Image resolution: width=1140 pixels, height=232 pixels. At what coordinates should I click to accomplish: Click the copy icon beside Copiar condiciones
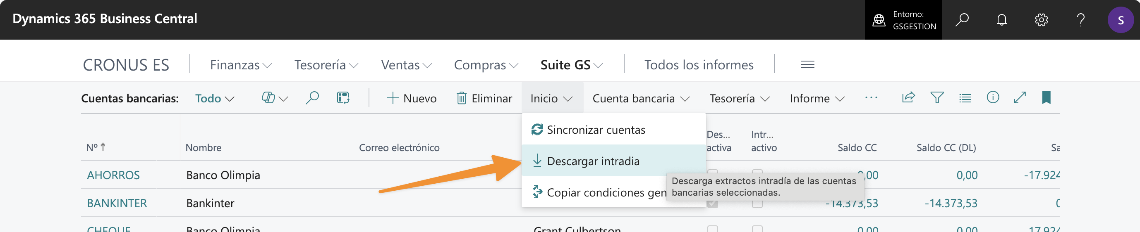(537, 192)
